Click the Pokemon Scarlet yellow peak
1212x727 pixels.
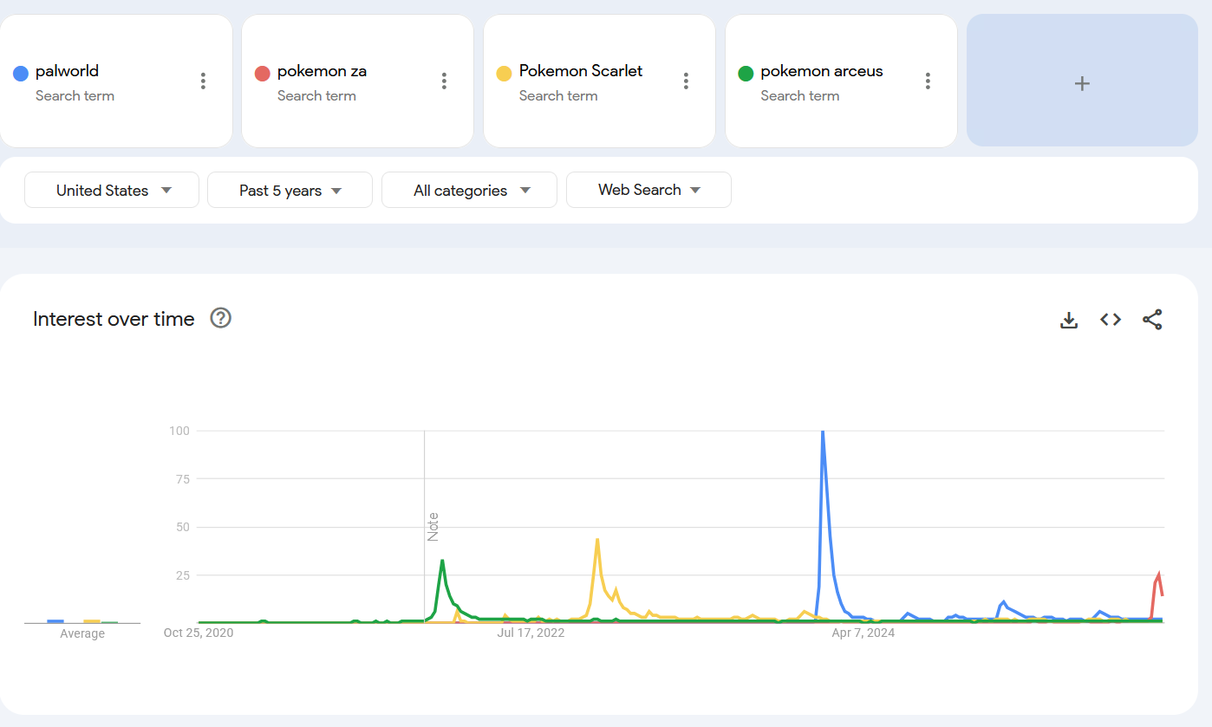tap(597, 540)
